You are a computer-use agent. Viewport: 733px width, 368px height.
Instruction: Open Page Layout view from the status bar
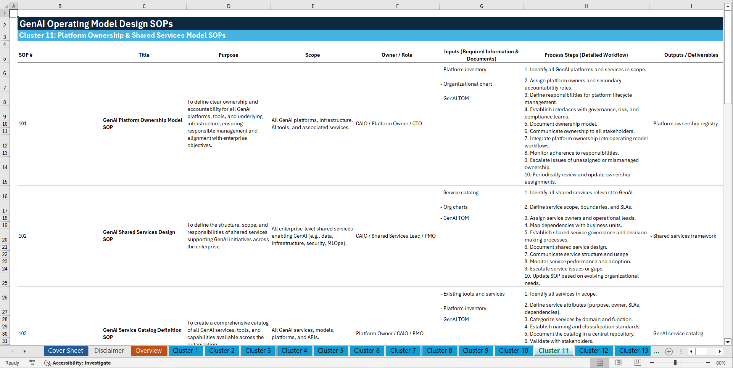point(618,363)
